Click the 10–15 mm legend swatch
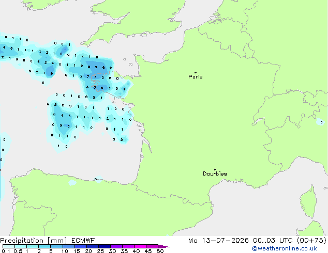This screenshot has width=328, height=253. pos(68,246)
